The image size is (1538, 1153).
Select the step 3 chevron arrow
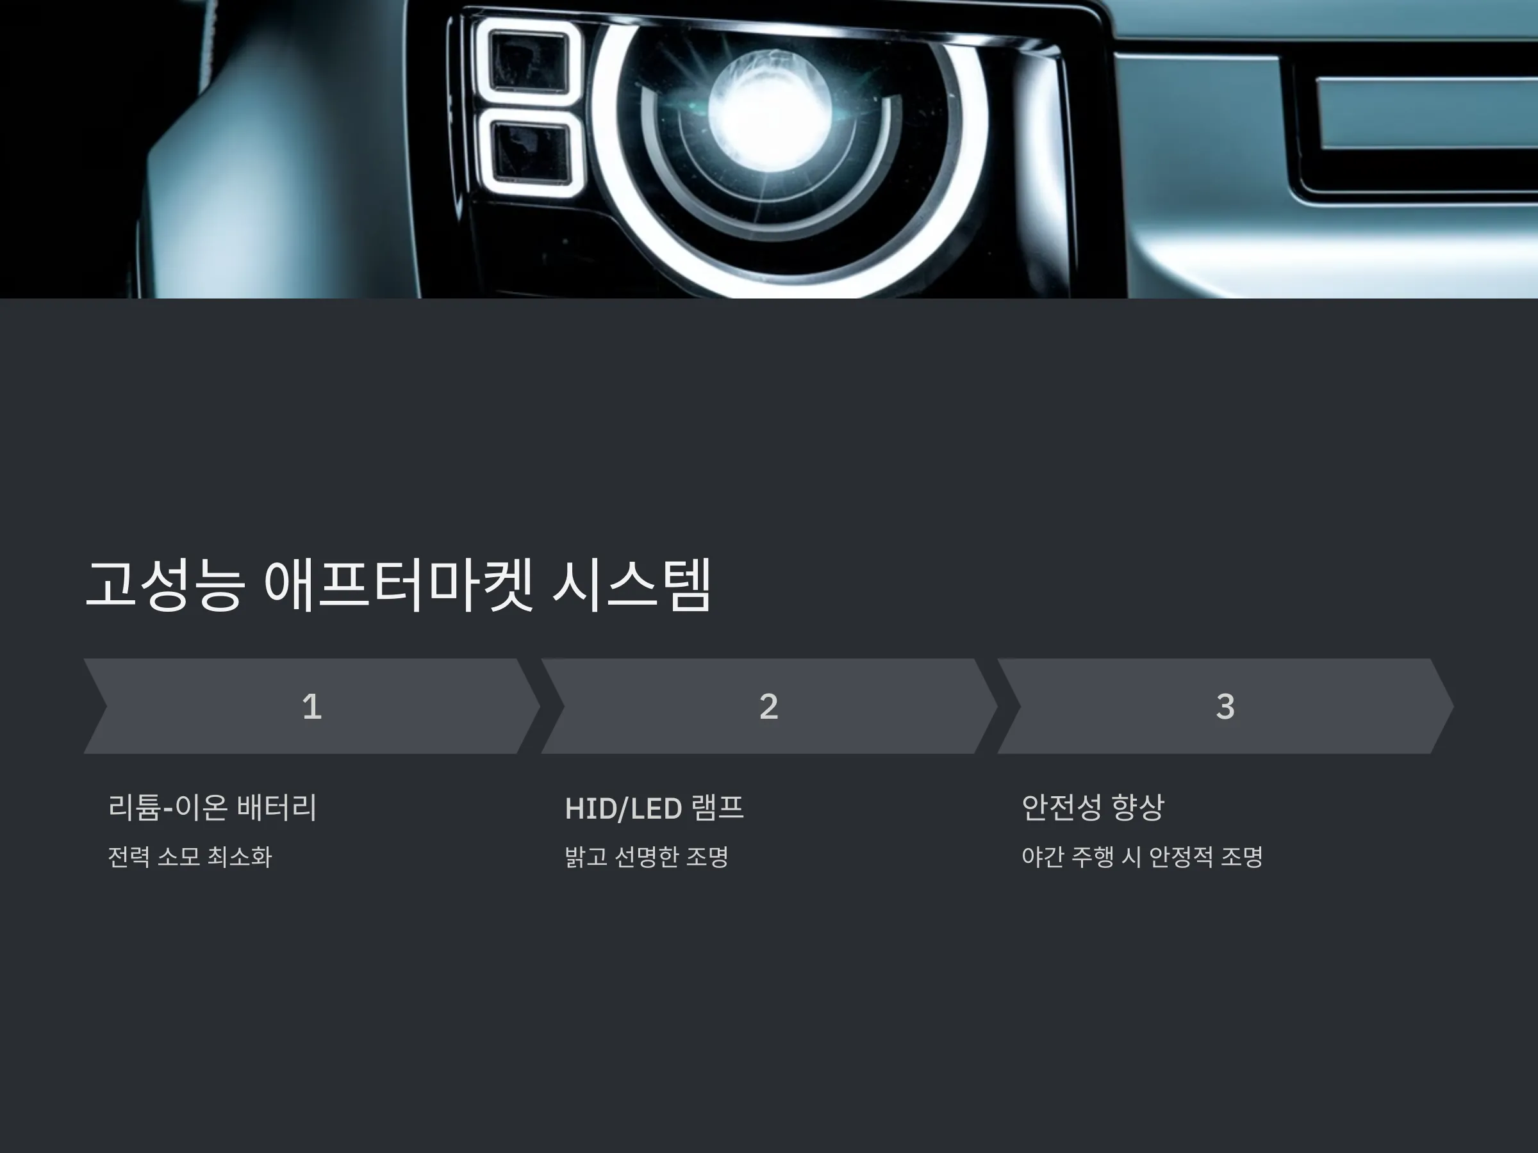1225,706
